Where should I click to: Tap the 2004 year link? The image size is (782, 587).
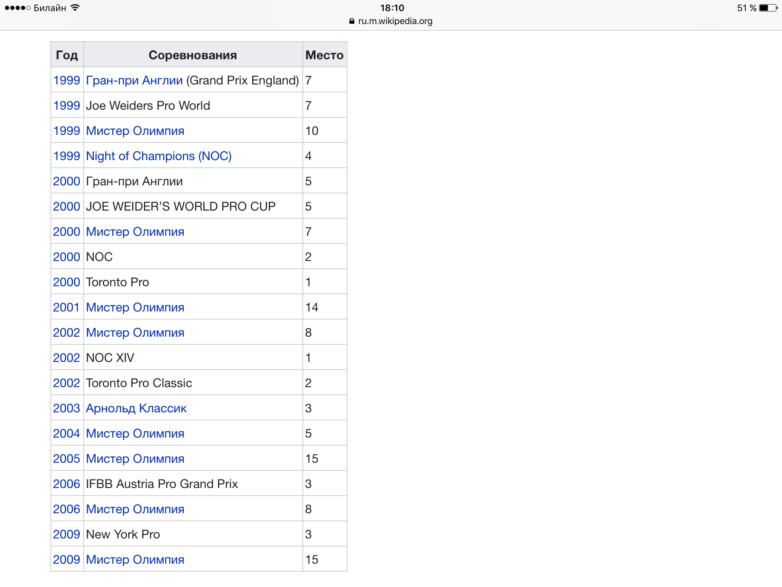[x=66, y=434]
